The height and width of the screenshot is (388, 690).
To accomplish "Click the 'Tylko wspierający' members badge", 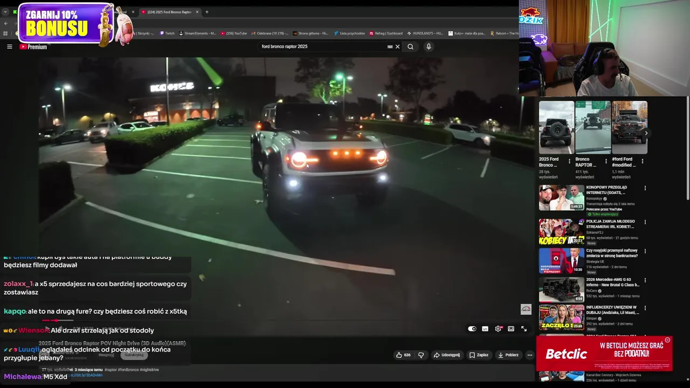I will [x=603, y=214].
